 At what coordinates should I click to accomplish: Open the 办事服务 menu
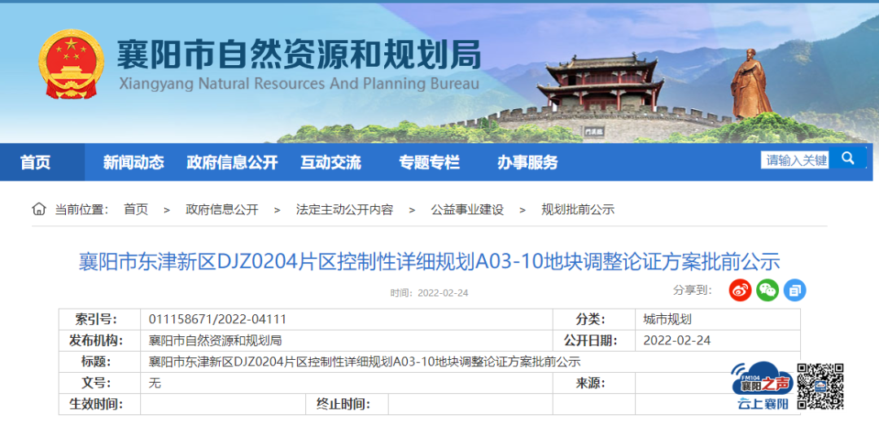tap(527, 163)
